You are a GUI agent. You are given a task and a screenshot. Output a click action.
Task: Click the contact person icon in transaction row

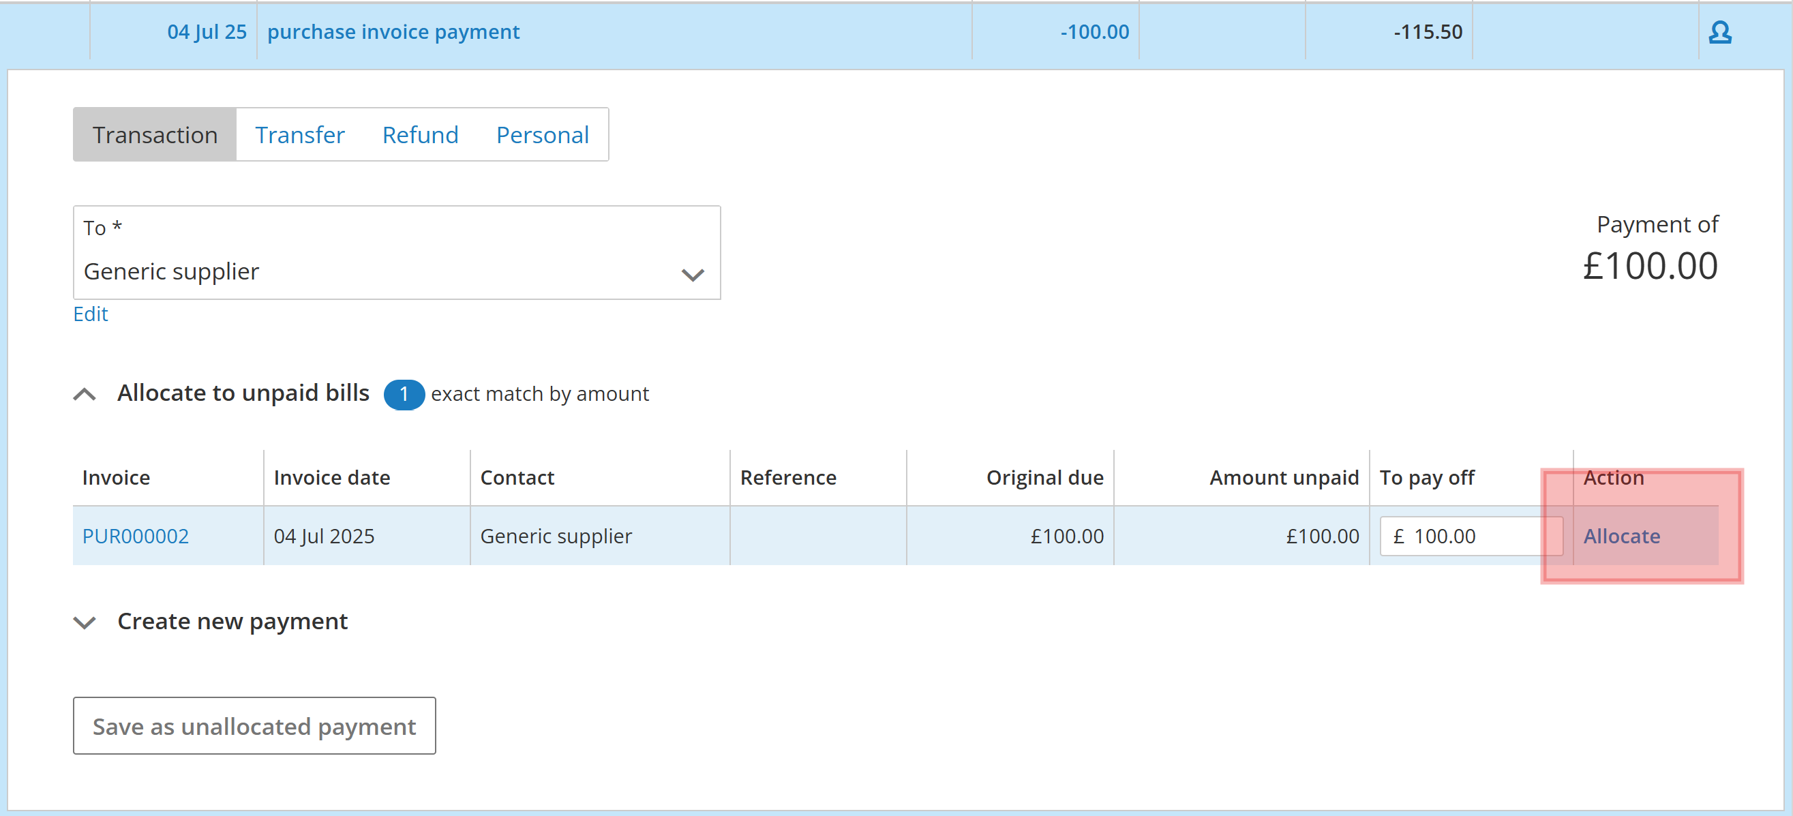[1719, 32]
